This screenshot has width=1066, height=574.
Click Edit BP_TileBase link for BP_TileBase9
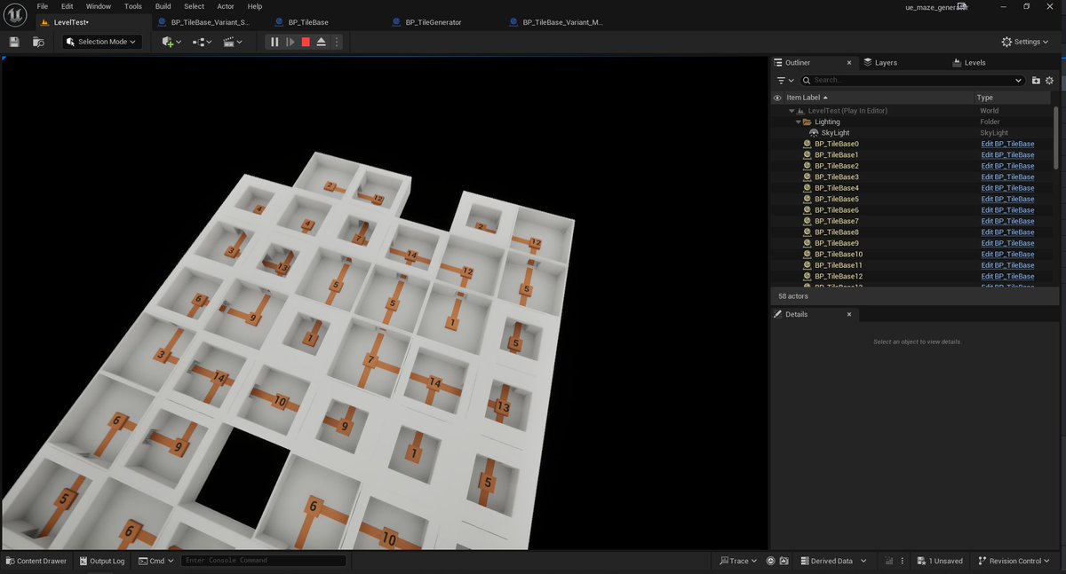pos(1007,243)
